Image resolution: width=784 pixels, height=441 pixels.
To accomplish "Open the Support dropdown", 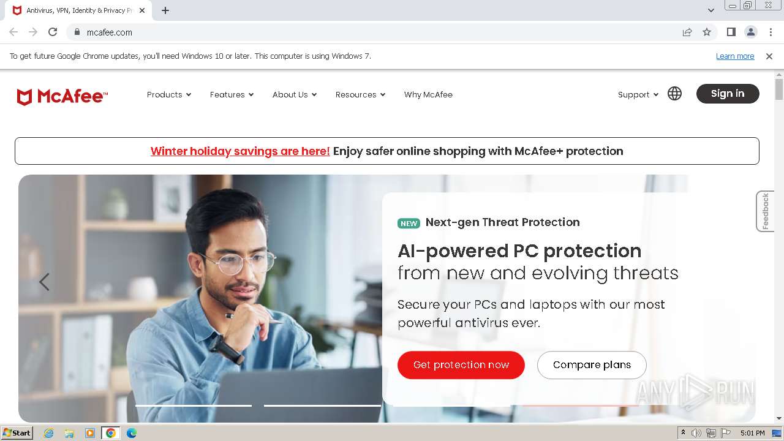I will click(x=638, y=94).
